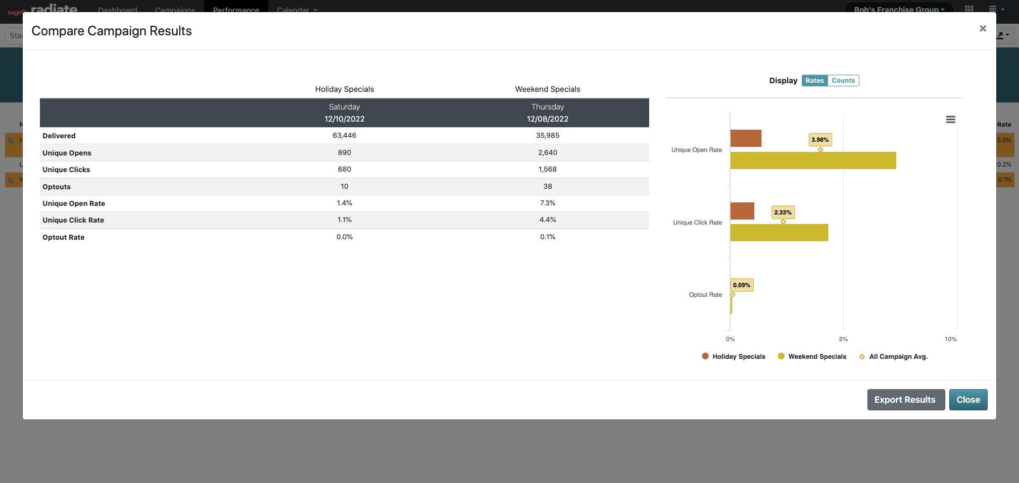Click the Holiday Specials Unique Click Rate bar
Image resolution: width=1019 pixels, height=483 pixels.
(742, 211)
